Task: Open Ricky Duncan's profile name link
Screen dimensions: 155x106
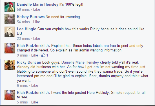Action: [x=29, y=62]
